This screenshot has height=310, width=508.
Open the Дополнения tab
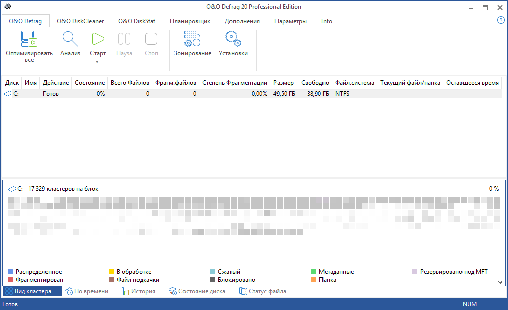click(x=242, y=21)
